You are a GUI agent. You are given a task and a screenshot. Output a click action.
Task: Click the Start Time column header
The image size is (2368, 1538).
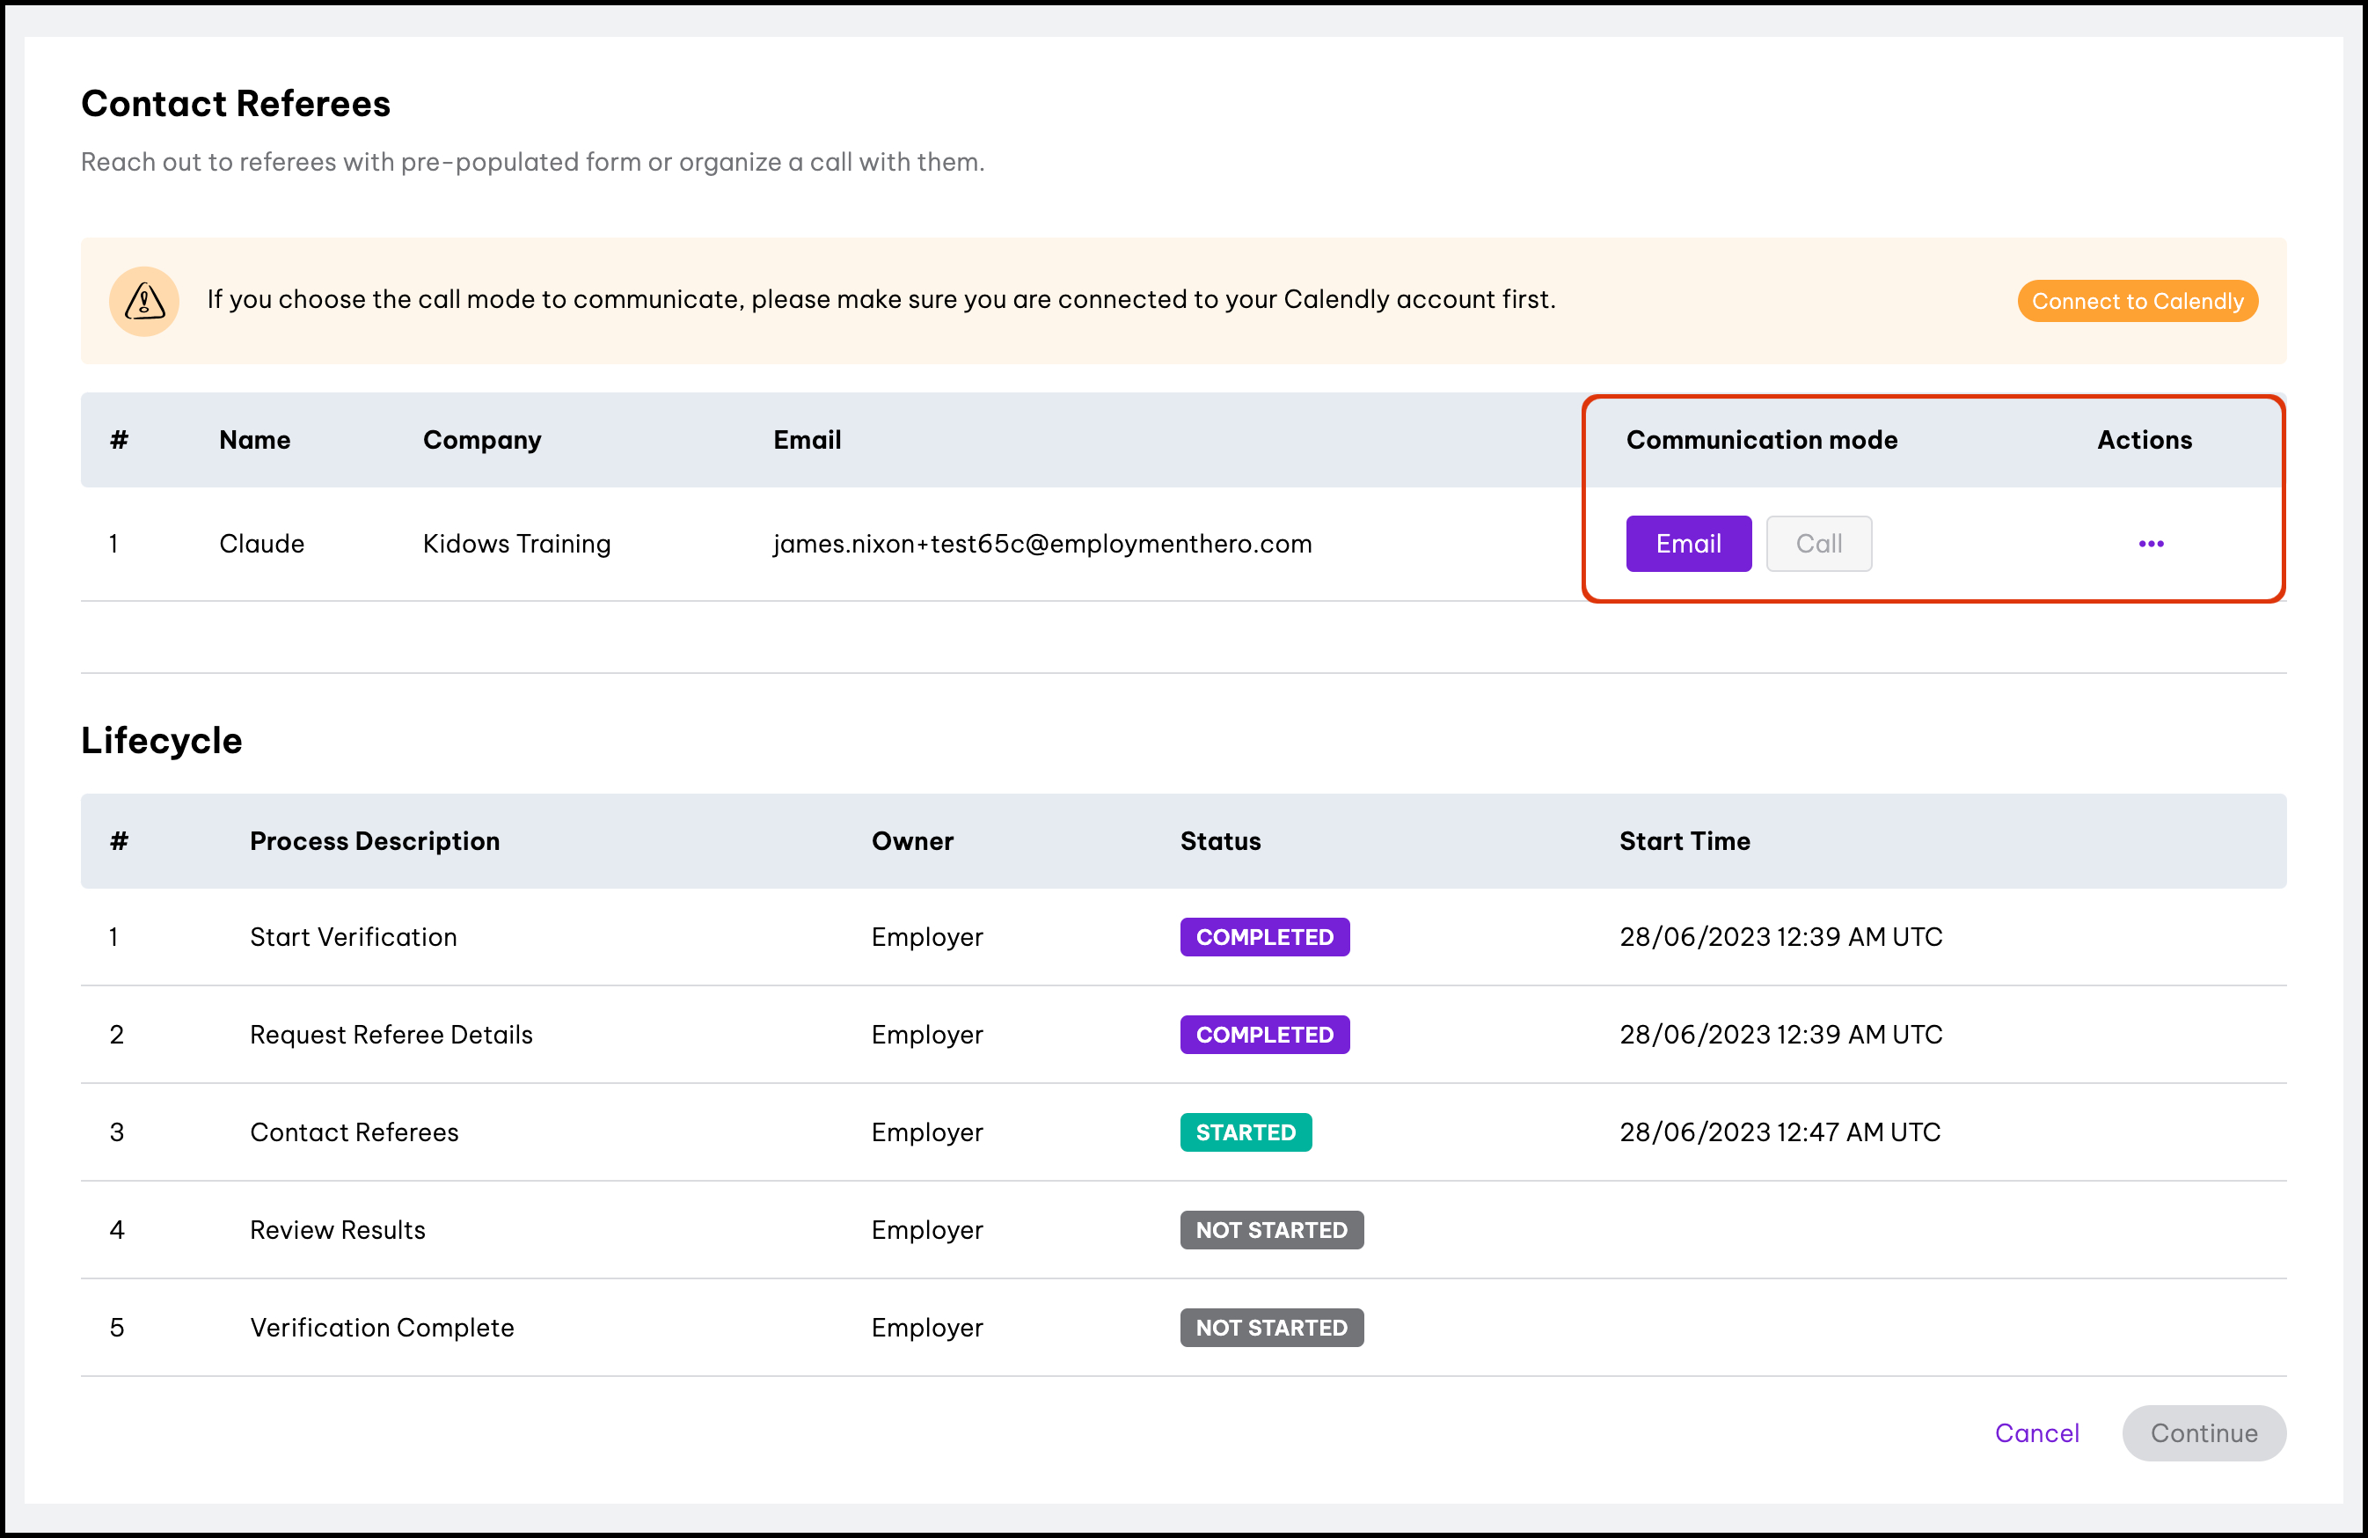click(1684, 841)
